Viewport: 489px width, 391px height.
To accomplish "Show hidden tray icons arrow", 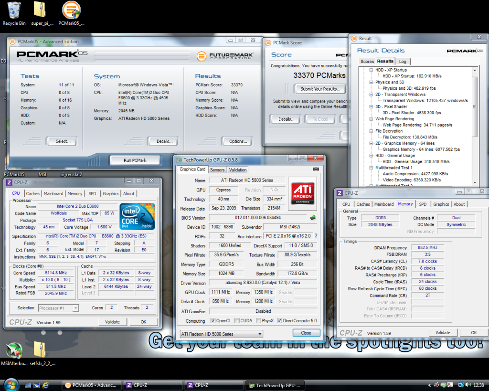I will 429,385.
